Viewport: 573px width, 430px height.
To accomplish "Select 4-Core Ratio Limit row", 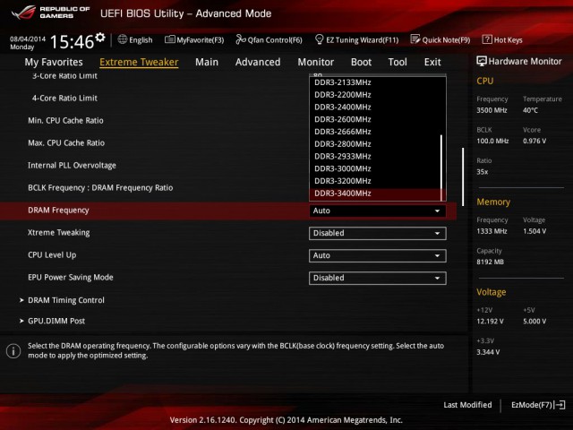I will pos(64,98).
